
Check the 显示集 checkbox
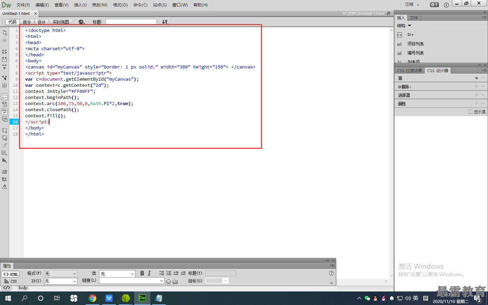tap(470, 112)
